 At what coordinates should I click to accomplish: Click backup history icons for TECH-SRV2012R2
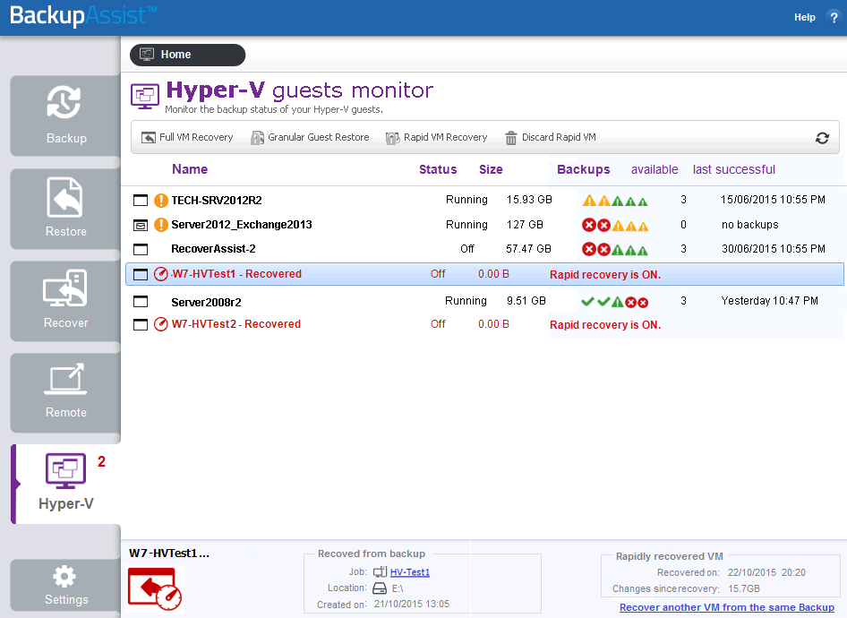coord(615,201)
